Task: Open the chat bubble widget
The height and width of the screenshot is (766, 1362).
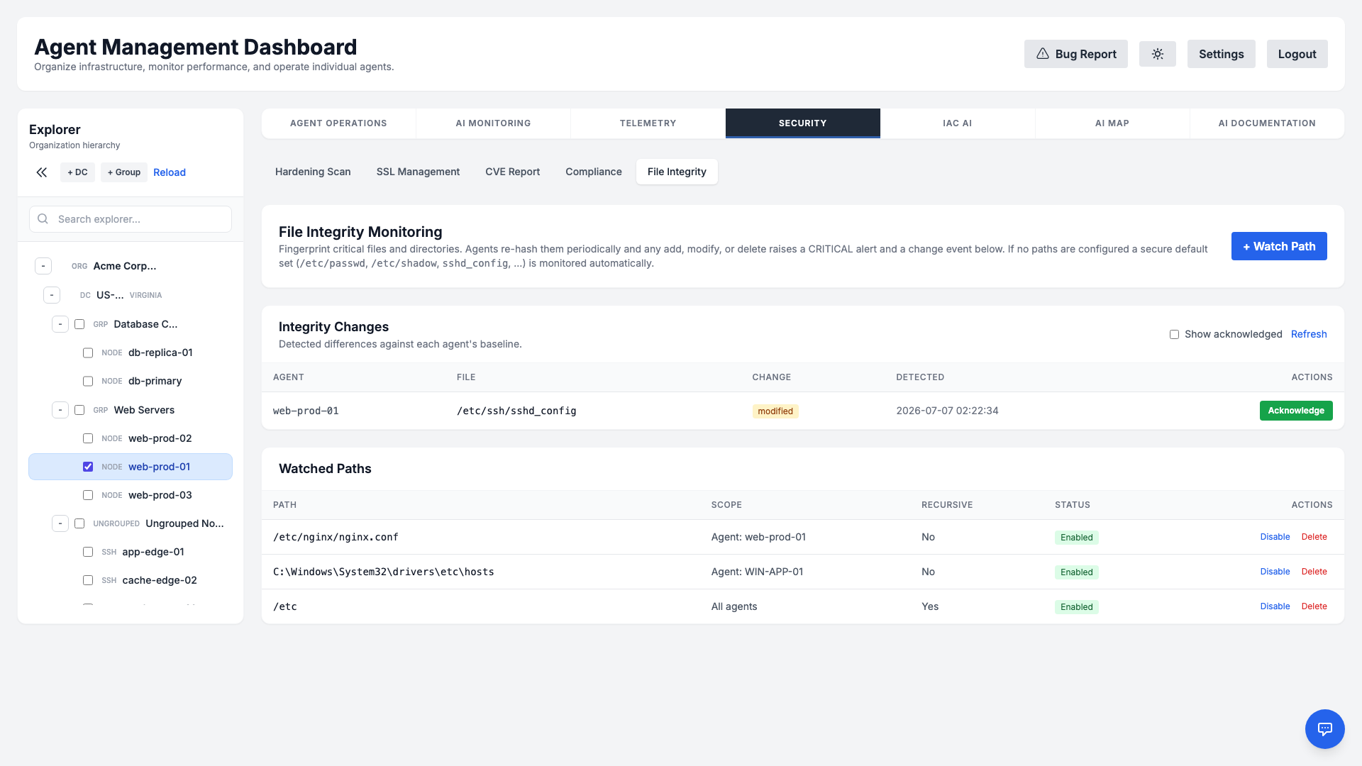Action: pos(1324,728)
